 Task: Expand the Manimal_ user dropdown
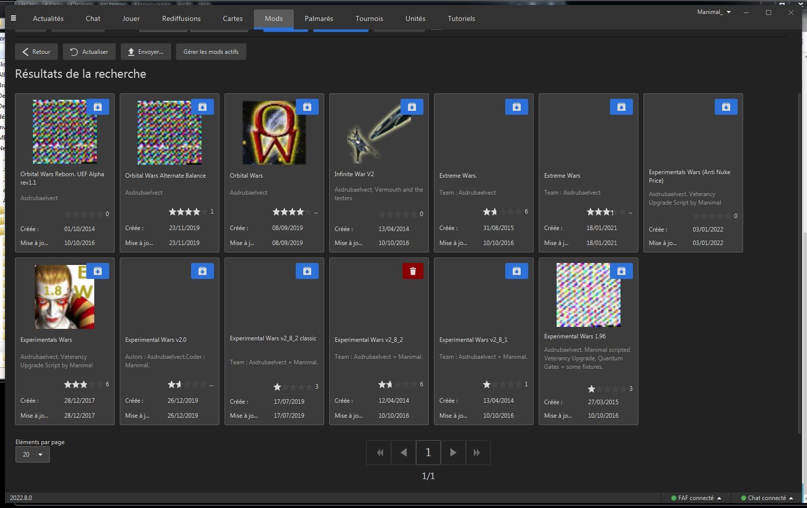pyautogui.click(x=714, y=12)
